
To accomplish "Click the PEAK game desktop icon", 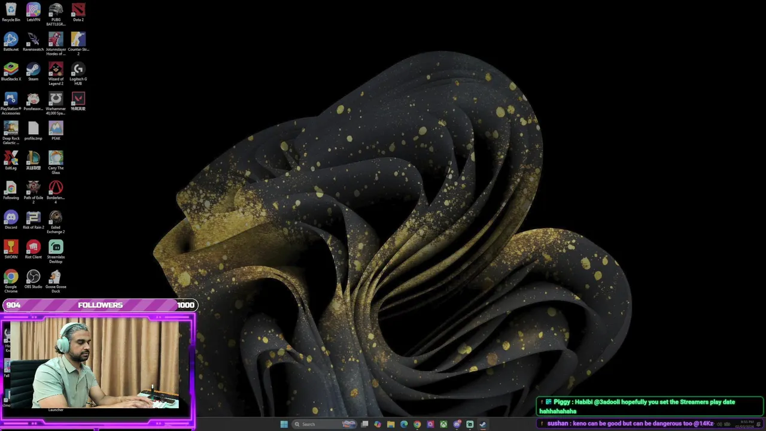I will 56,131.
